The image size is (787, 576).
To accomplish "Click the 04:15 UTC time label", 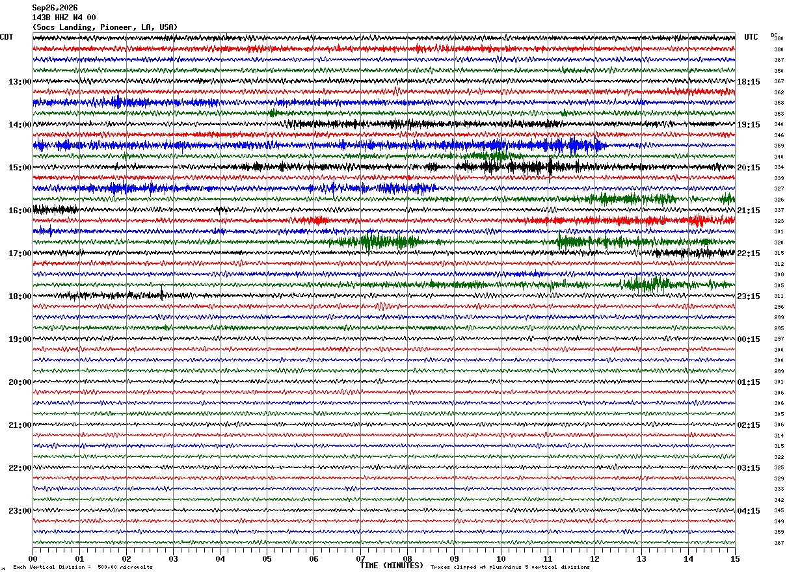I will pos(749,511).
